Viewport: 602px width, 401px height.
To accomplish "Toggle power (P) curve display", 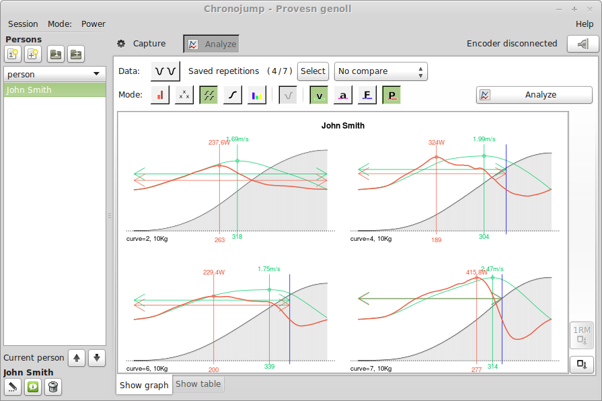I will 391,95.
